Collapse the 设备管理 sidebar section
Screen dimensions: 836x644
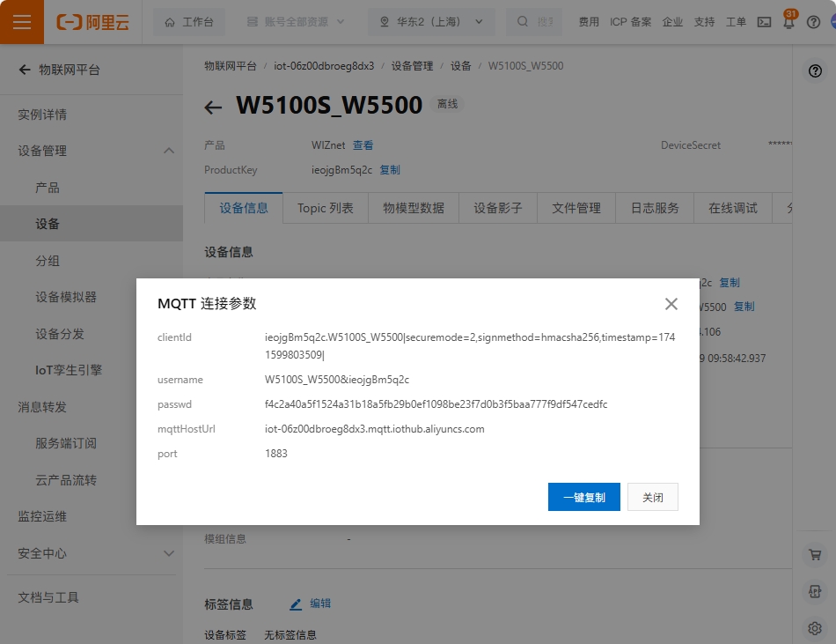[x=169, y=151]
